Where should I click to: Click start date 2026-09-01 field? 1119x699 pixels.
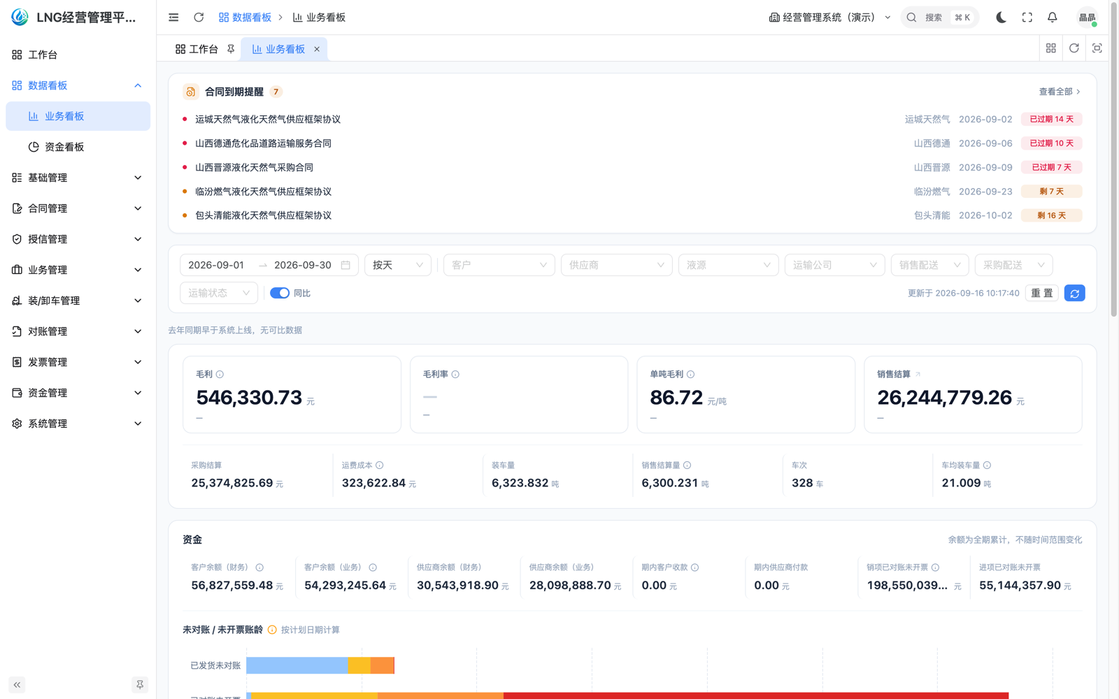(x=216, y=265)
